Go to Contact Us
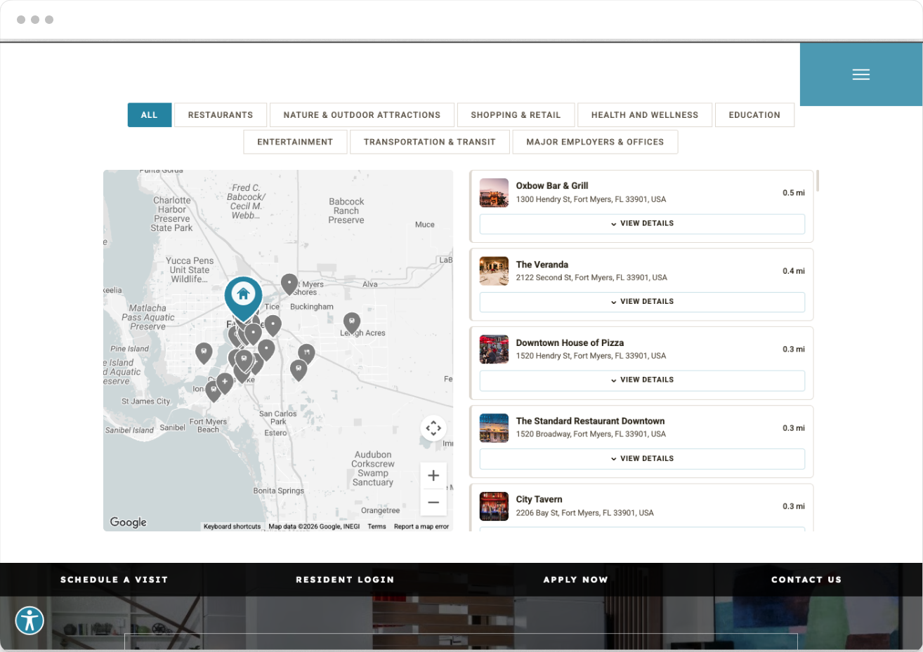This screenshot has height=652, width=923. (x=806, y=580)
